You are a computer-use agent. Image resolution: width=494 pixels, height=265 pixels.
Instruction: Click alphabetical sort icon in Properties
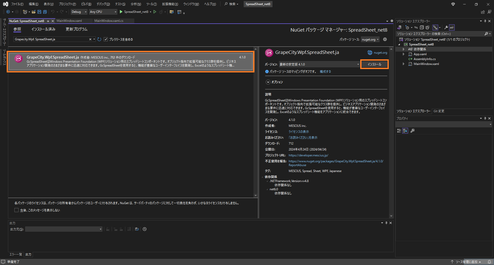coord(405,131)
